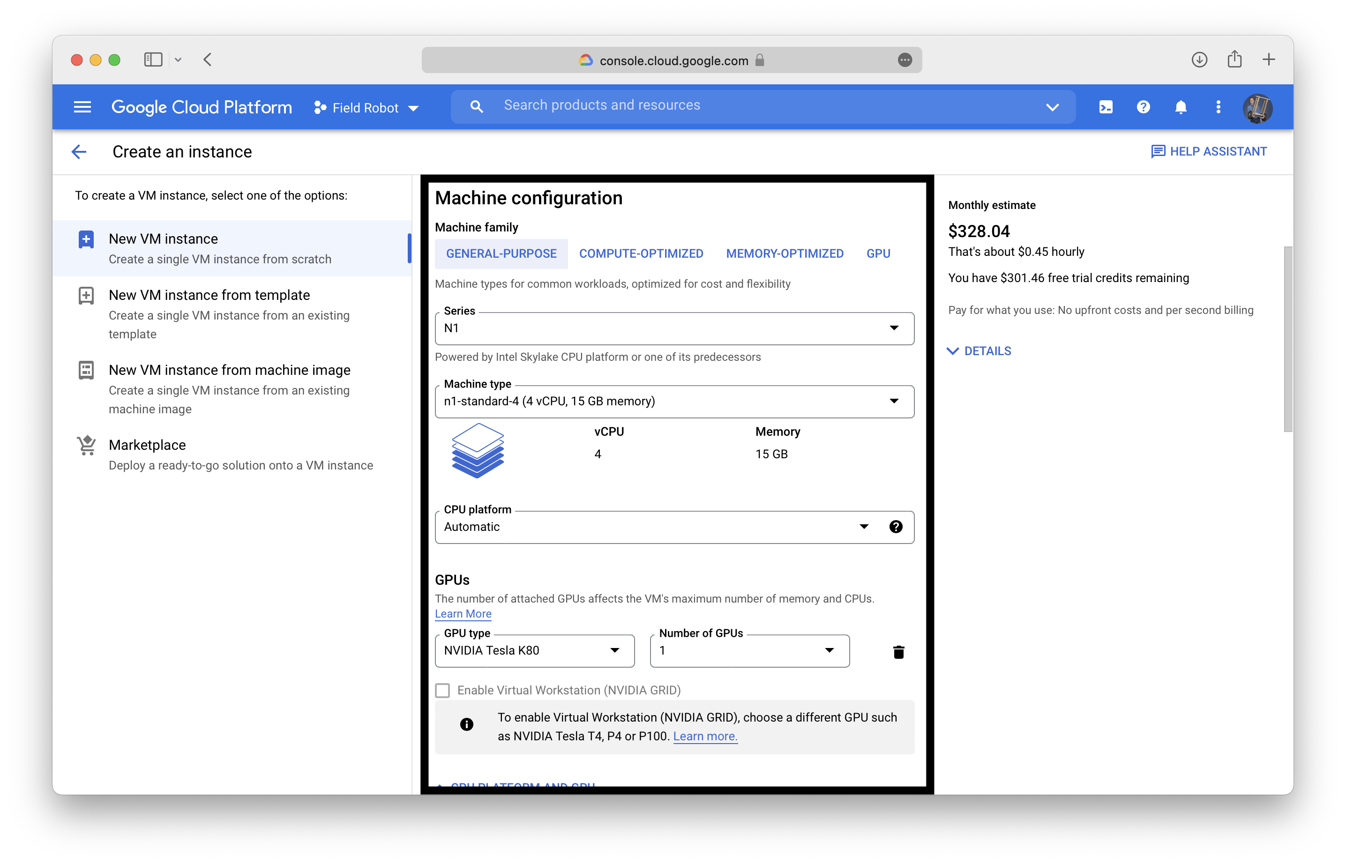Open the CPU platform dropdown
This screenshot has width=1346, height=864.
[674, 527]
